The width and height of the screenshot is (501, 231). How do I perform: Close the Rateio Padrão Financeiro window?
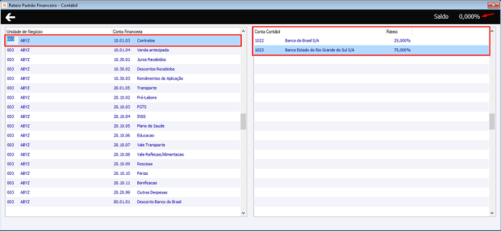(x=493, y=5)
